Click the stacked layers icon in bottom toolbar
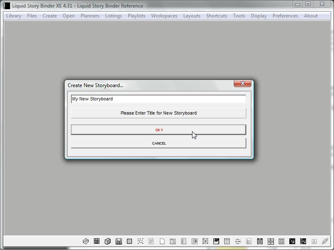 (86, 241)
